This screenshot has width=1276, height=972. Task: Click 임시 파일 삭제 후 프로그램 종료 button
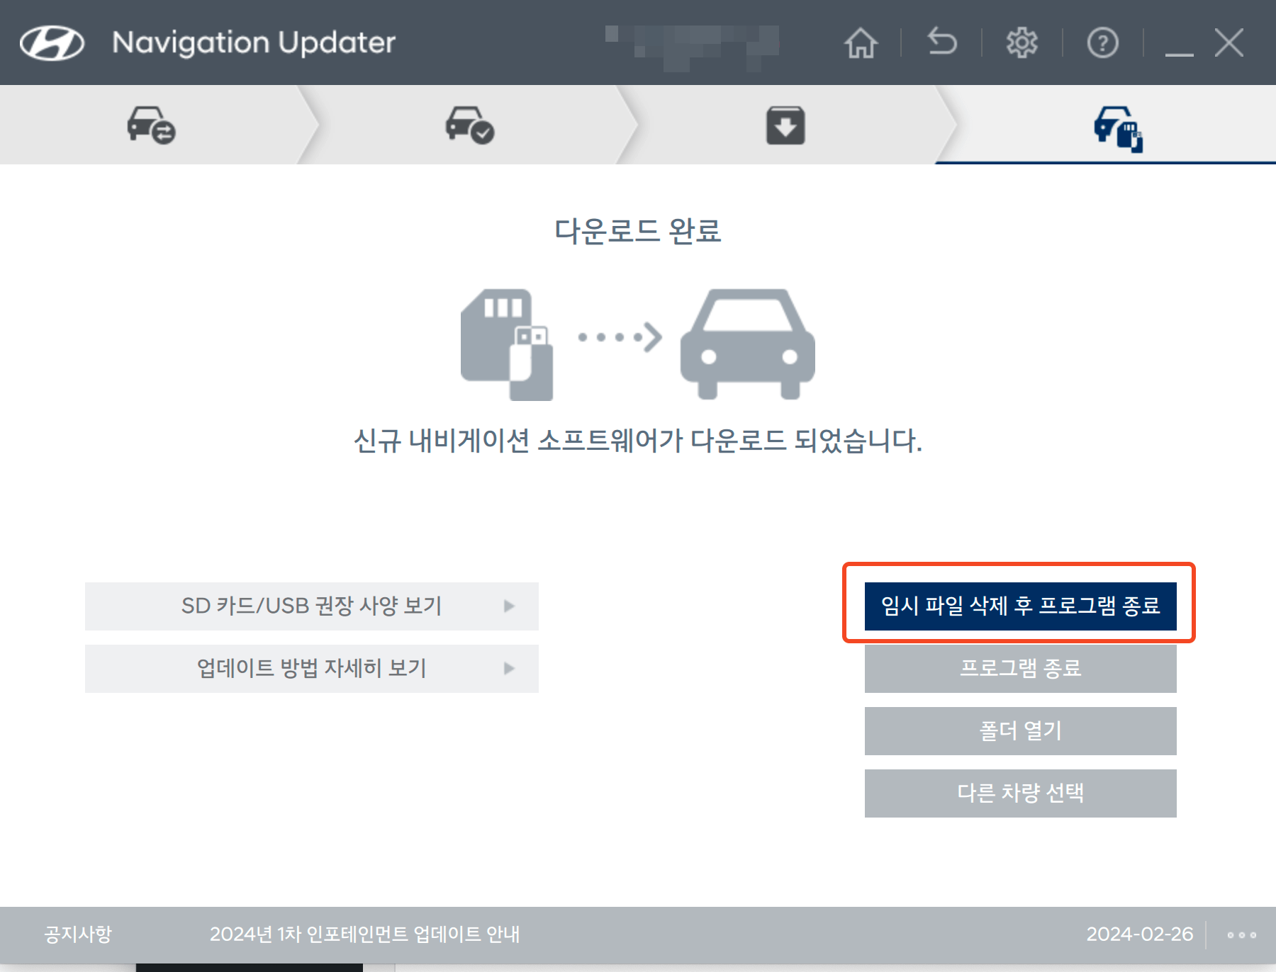[1021, 606]
